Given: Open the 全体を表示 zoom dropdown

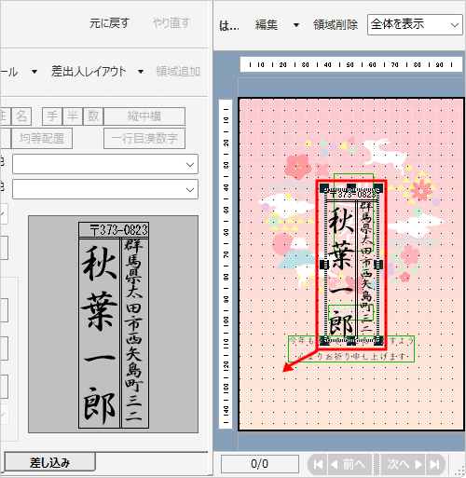Looking at the screenshot, I should tap(415, 24).
